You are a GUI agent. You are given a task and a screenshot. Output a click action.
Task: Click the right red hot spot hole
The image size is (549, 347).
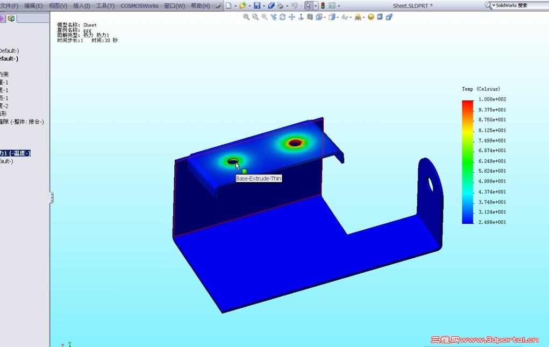[x=295, y=143]
